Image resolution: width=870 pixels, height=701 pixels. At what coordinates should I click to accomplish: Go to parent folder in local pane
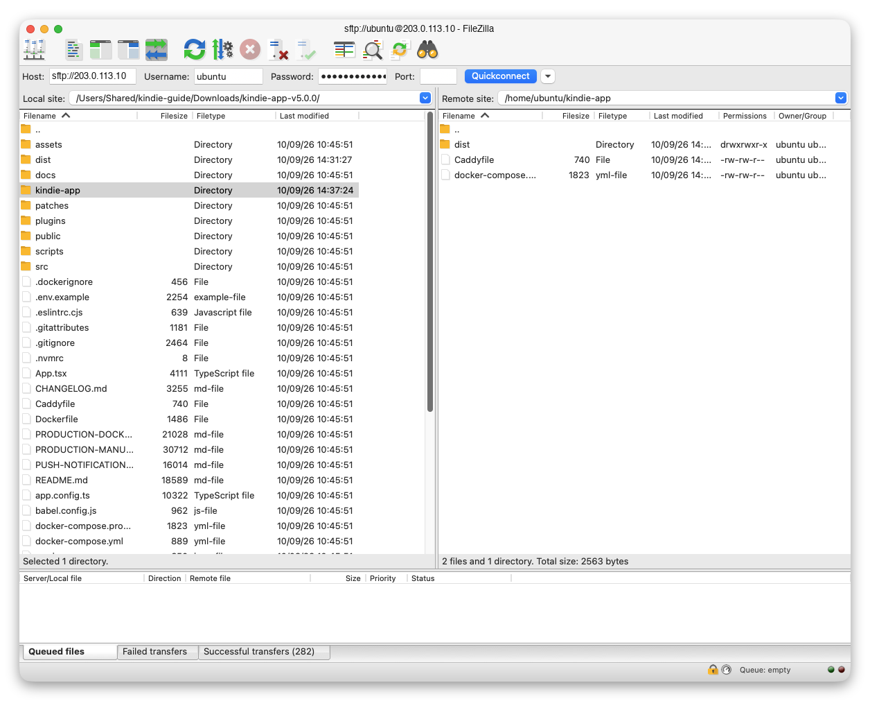point(189,129)
